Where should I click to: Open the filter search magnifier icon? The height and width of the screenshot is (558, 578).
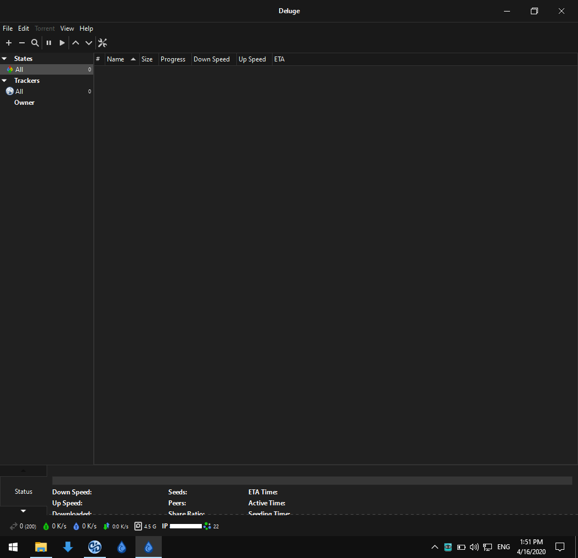[x=35, y=43]
